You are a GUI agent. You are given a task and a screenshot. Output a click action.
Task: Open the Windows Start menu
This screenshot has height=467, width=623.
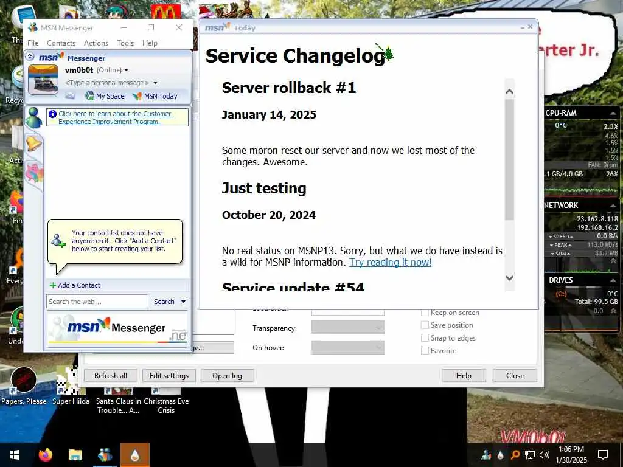pos(15,455)
